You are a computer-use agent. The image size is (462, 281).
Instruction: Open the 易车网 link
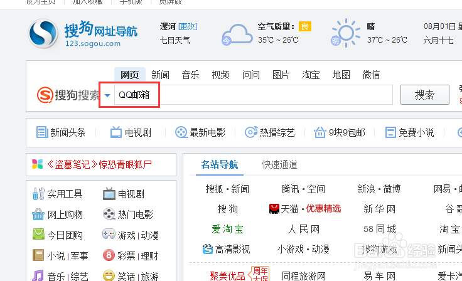(x=380, y=276)
